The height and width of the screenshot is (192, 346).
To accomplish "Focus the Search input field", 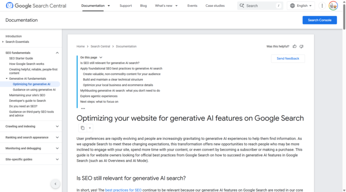I will [x=260, y=6].
